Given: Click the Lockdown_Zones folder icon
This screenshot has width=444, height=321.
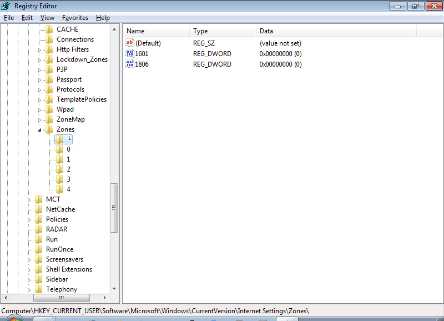Looking at the screenshot, I should point(49,59).
